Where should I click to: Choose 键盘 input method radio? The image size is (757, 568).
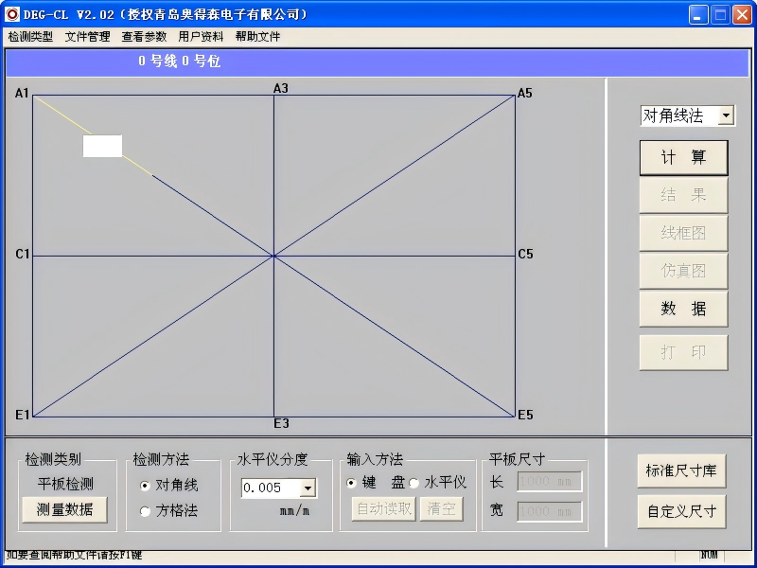(x=352, y=483)
